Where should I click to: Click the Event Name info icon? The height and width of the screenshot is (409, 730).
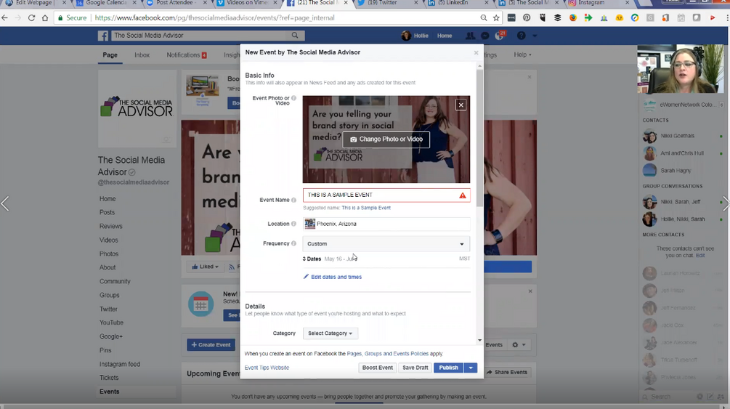pos(293,200)
